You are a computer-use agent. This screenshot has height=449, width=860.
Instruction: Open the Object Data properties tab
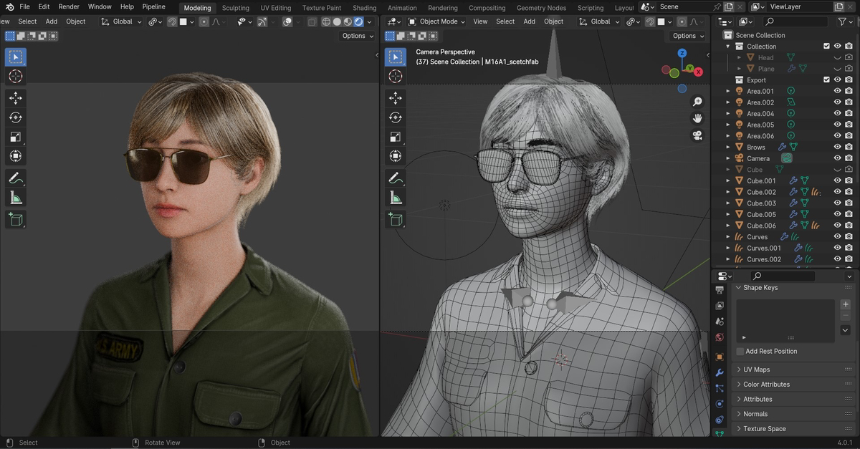[720, 433]
